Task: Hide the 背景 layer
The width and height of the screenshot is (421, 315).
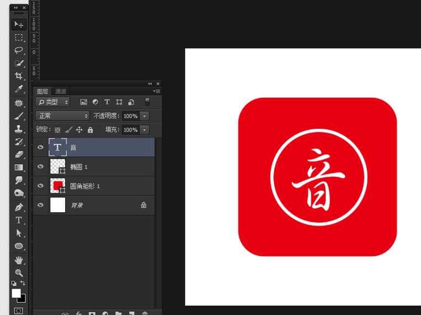Action: pos(40,205)
